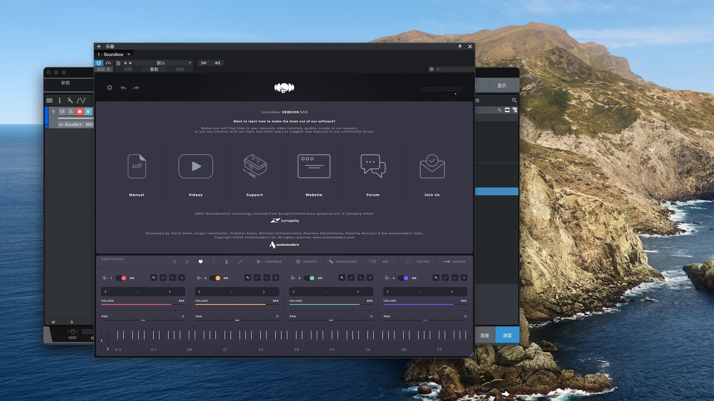Click the save/download preset icon
Image resolution: width=714 pixels, height=401 pixels.
click(226, 262)
